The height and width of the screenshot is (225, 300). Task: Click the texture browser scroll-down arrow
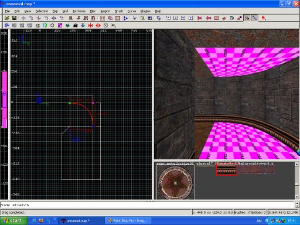(296, 197)
